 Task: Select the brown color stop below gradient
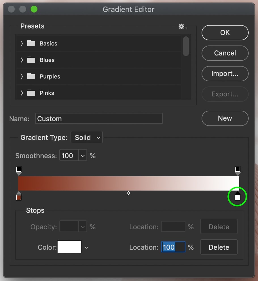[x=19, y=196]
